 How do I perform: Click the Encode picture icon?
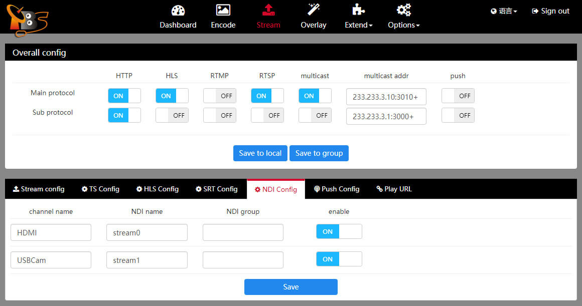(223, 10)
